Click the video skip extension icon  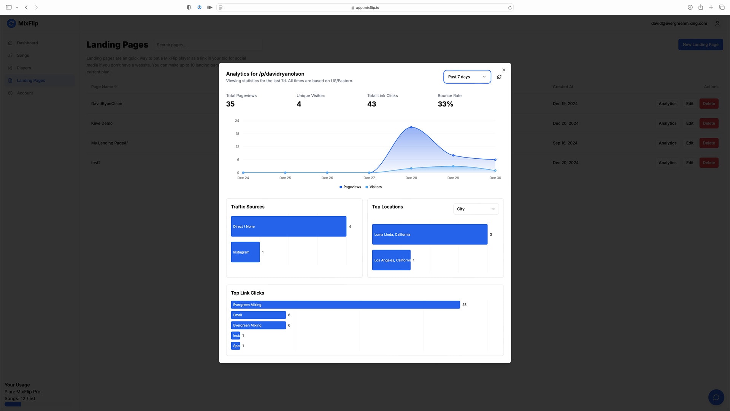coord(210,7)
